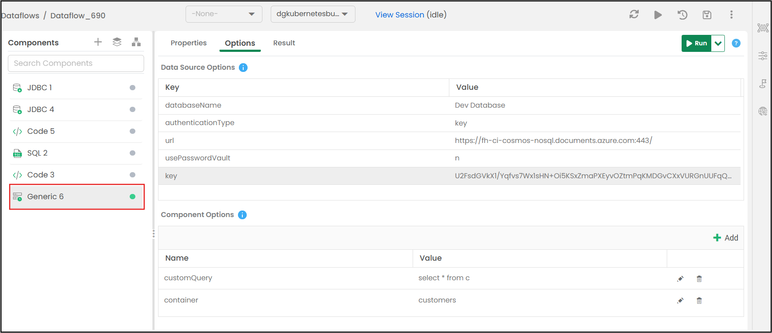Refresh the dataflow using the sync icon
Viewport: 772px width, 333px height.
[634, 14]
